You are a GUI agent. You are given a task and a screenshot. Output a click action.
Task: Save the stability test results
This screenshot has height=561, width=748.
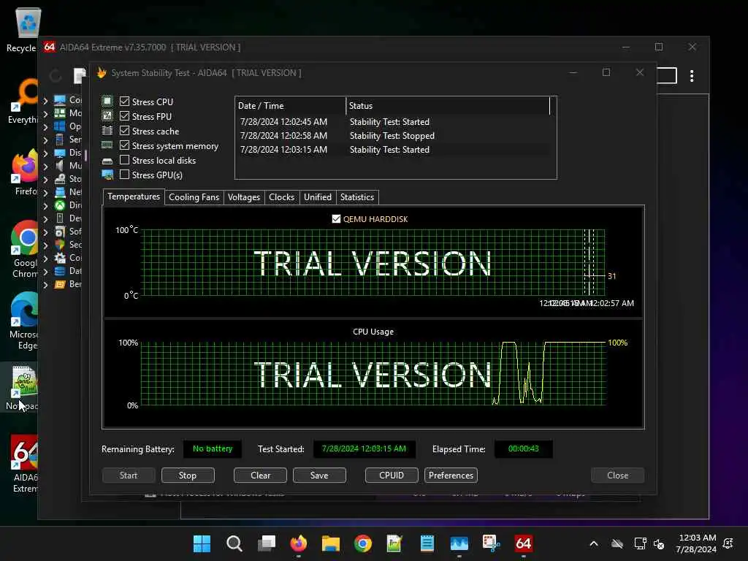[319, 475]
